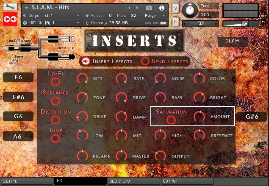The height and width of the screenshot is (186, 269).
Task: Click the ISkreamer BASS knob
Action: tap(160, 97)
